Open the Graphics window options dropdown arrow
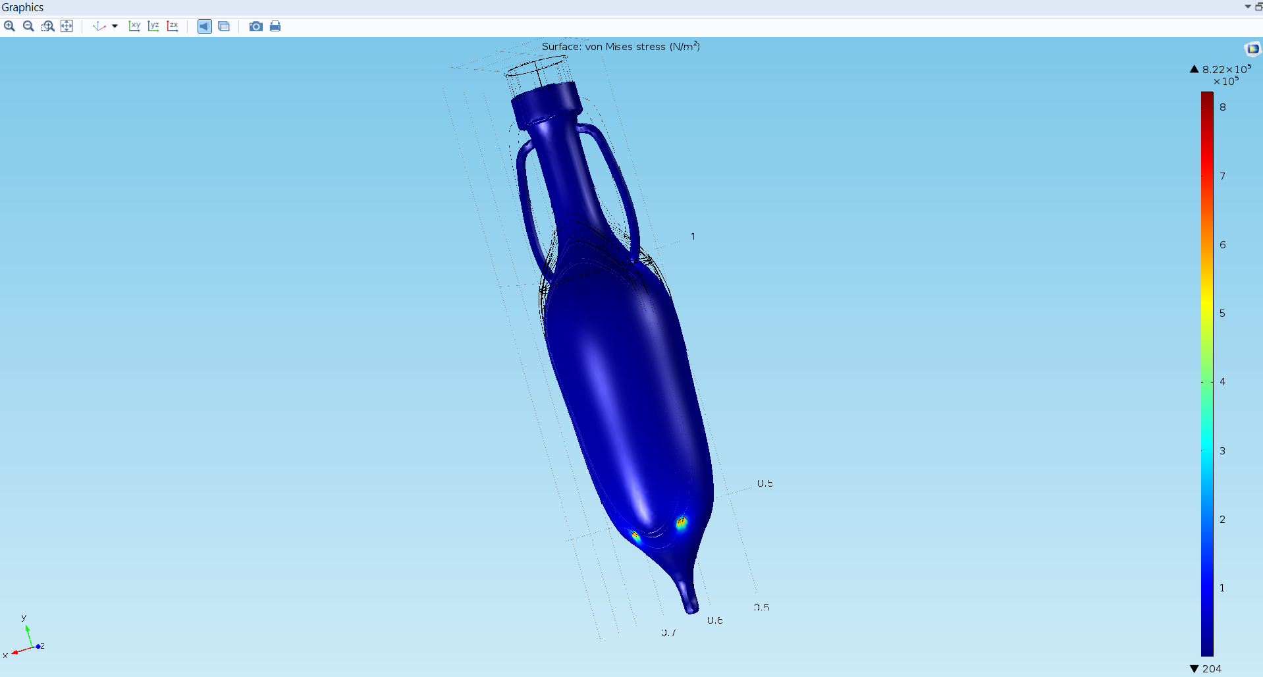The height and width of the screenshot is (677, 1263). (1247, 7)
